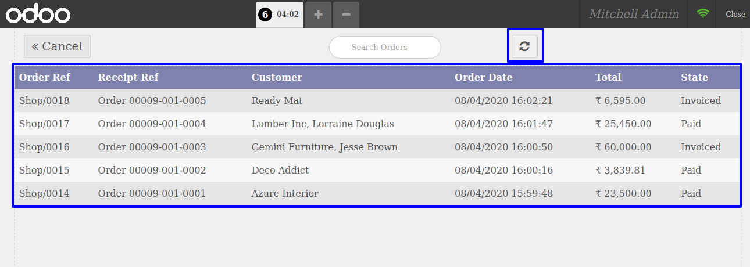This screenshot has height=267, width=750.
Task: Focus the Search Orders field
Action: coord(385,47)
